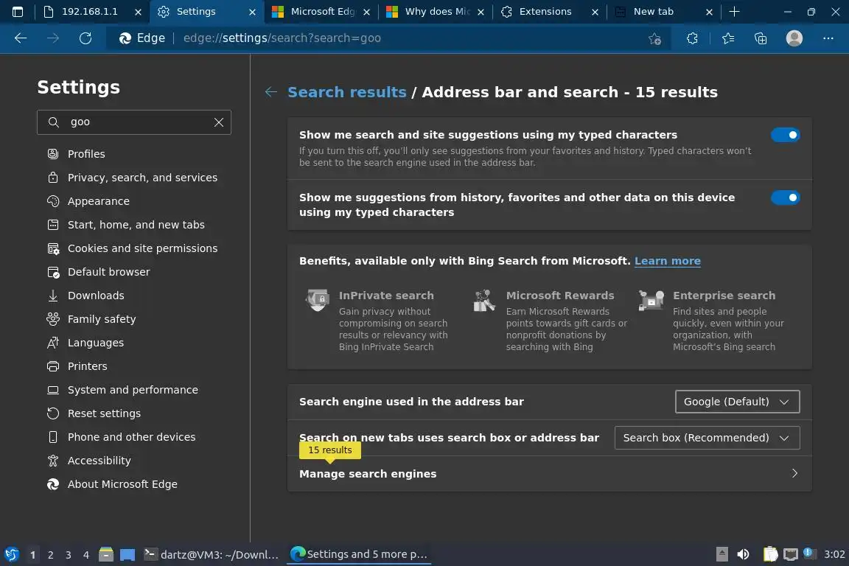849x566 pixels.
Task: Click the Downloads arrow icon in sidebar
Action: (x=53, y=296)
